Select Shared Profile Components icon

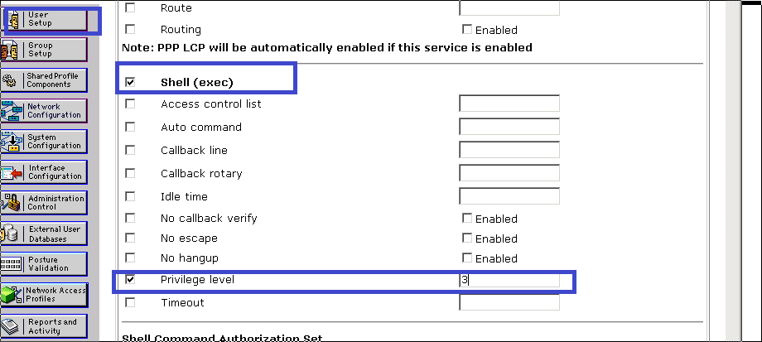click(x=44, y=80)
